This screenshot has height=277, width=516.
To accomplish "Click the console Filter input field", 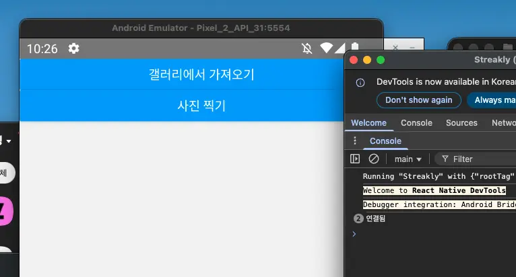I will 476,159.
